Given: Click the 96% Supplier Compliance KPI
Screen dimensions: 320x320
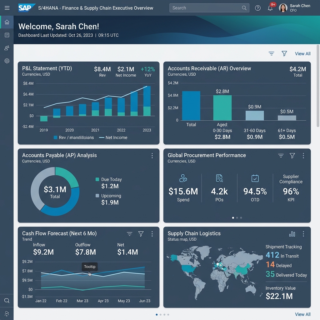Looking at the screenshot, I should click(x=291, y=192).
